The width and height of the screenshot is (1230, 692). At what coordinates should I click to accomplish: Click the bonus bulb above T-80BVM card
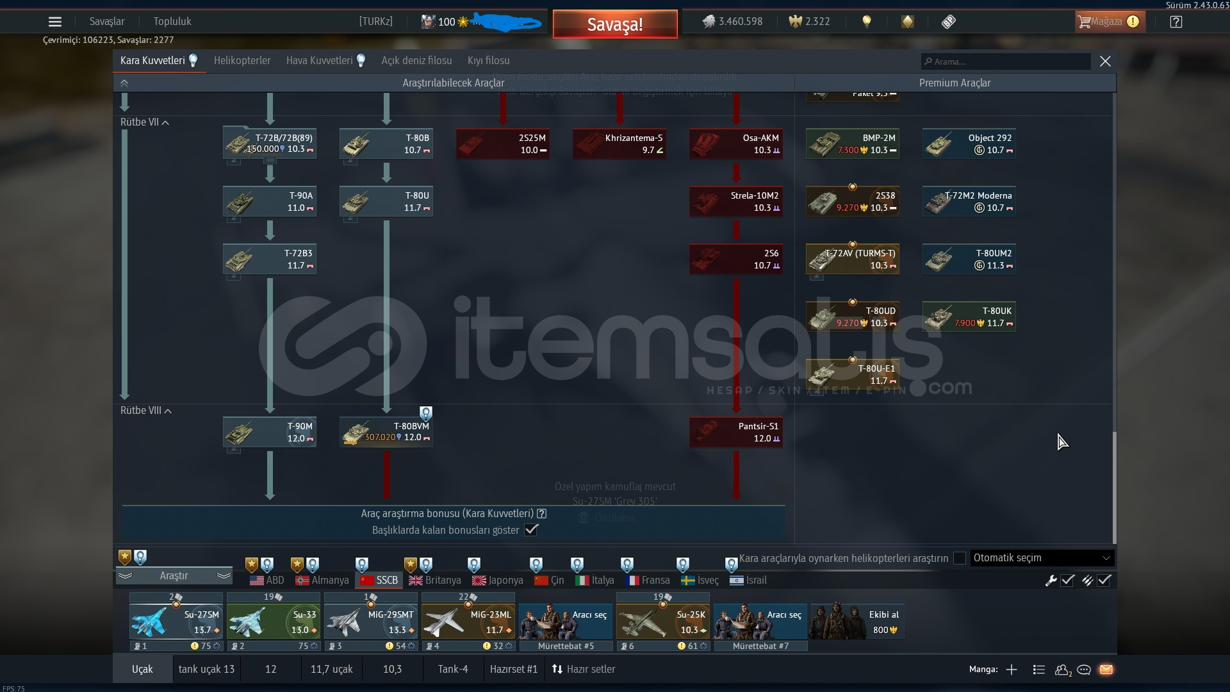click(x=425, y=413)
